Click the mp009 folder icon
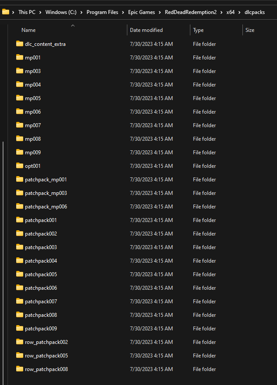Screen dimensions: 277x385 [x=20, y=152]
